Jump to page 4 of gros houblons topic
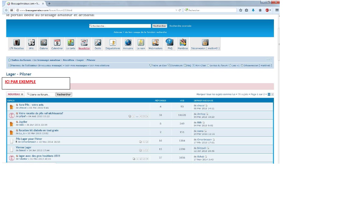The height and width of the screenshot is (219, 351). 147,159
